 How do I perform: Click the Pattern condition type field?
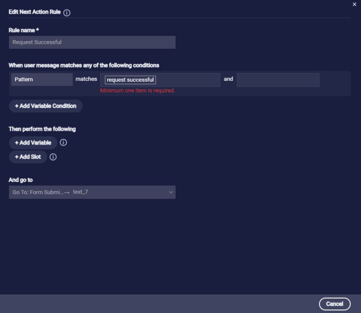point(42,79)
